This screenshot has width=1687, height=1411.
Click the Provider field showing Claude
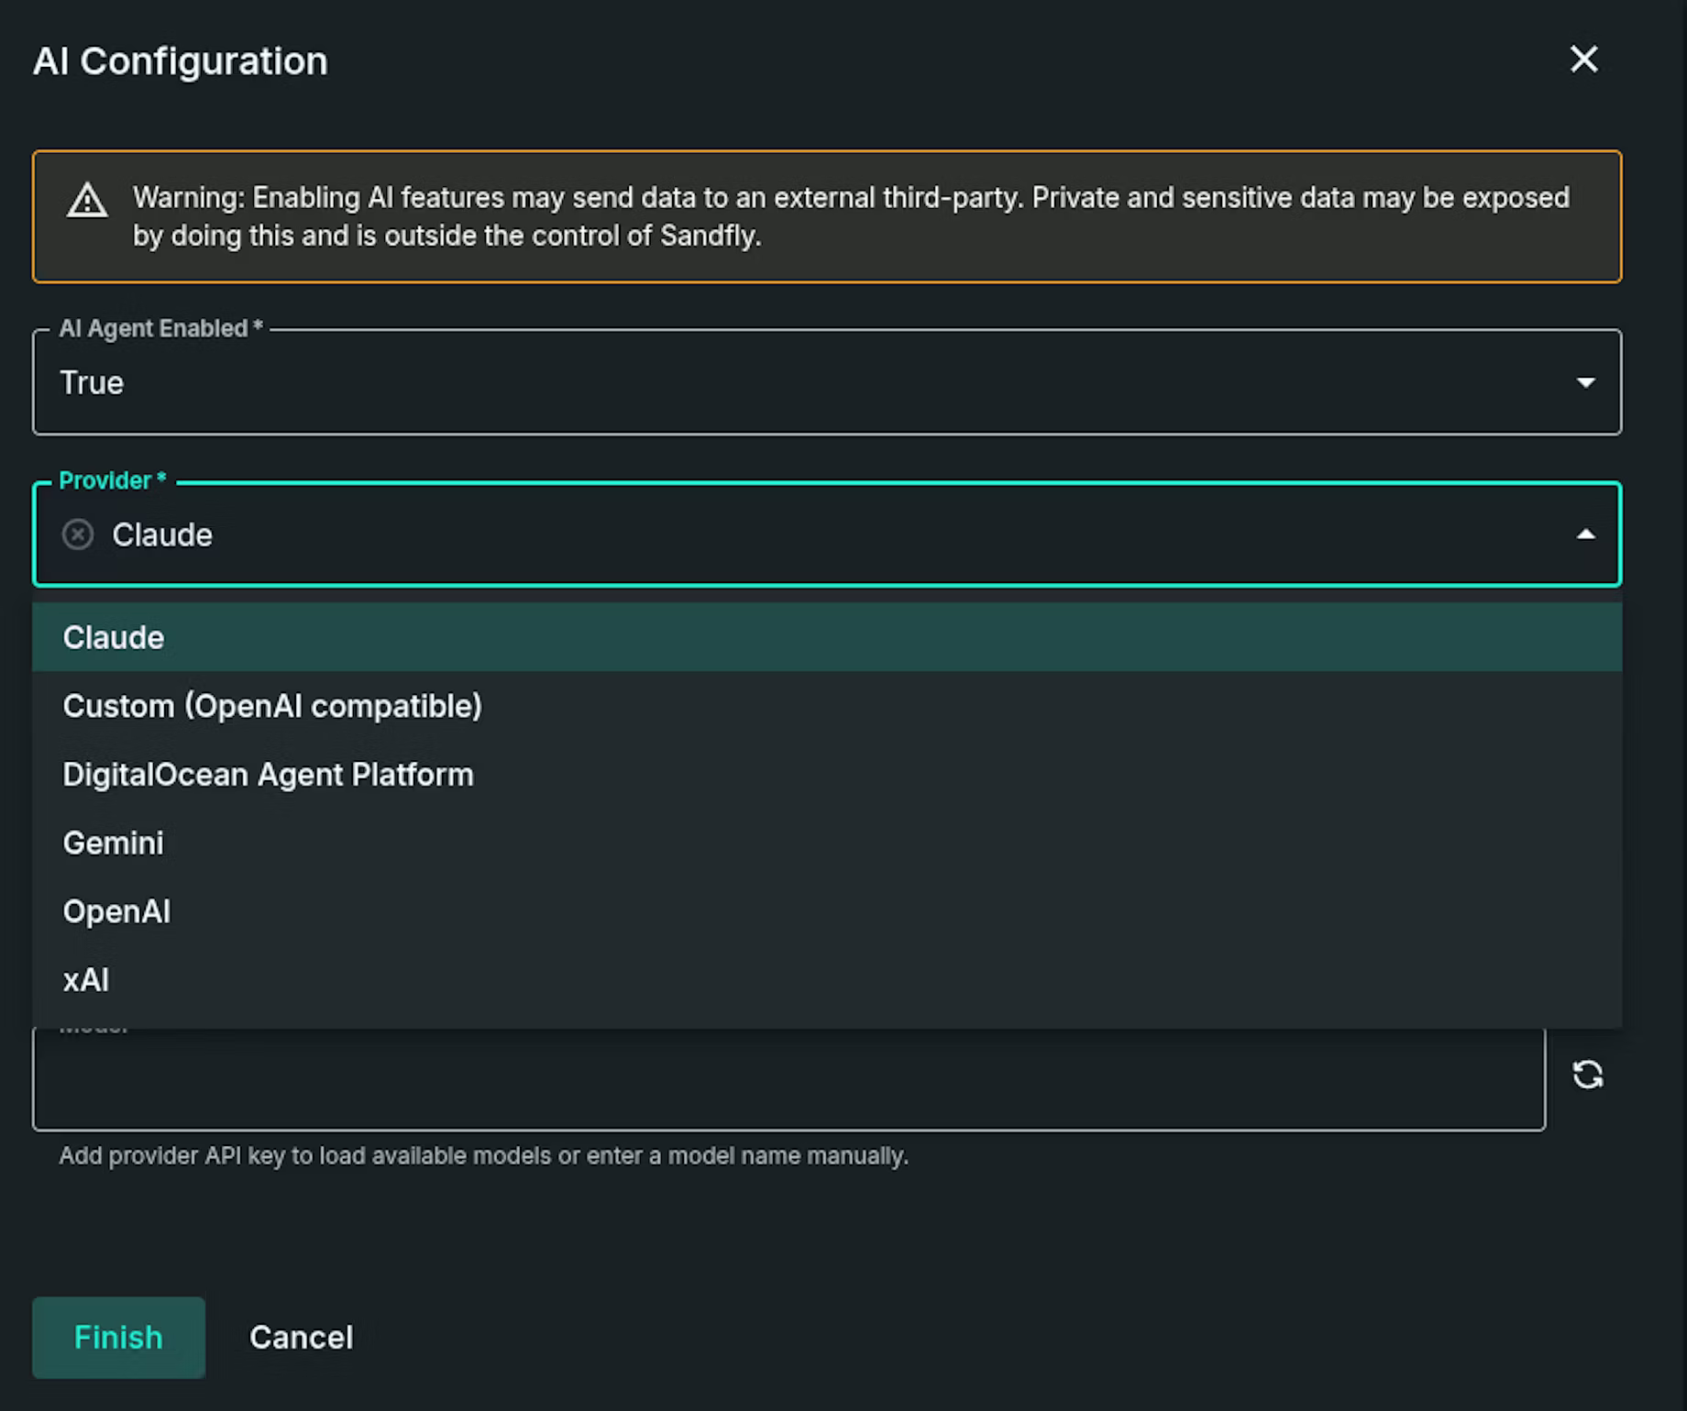(827, 535)
